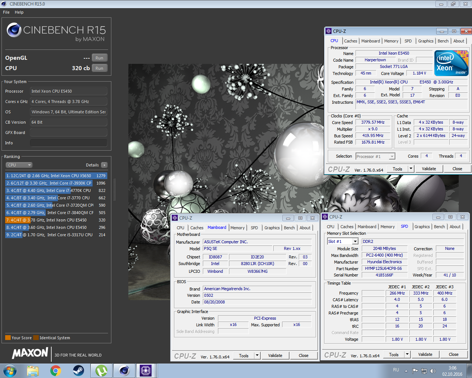Expand Tools dropdown arrow in Mainboard window
The height and width of the screenshot is (378, 472).
click(257, 355)
